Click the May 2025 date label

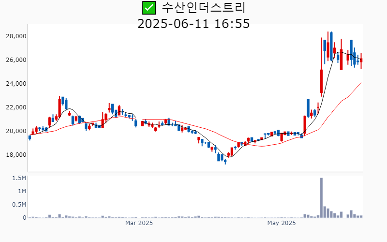click(x=282, y=223)
